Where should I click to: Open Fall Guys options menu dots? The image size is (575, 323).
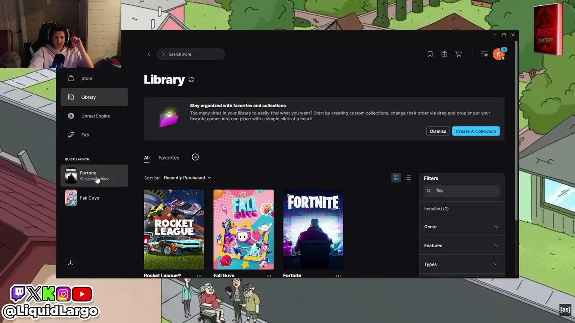click(269, 275)
